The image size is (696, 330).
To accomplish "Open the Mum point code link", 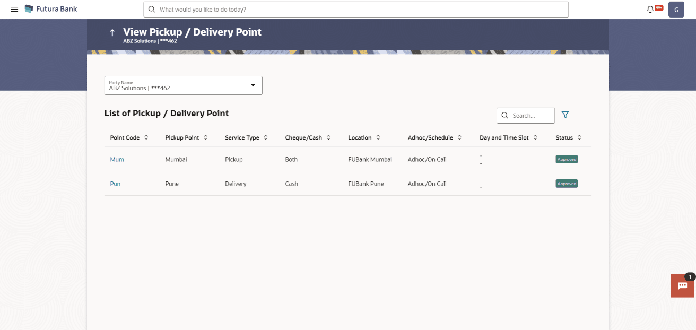I will click(117, 159).
